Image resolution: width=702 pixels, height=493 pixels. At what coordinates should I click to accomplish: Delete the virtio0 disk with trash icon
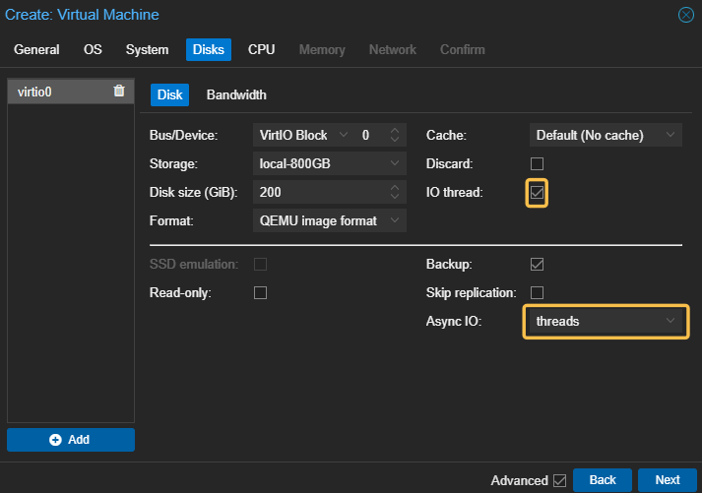click(x=119, y=91)
